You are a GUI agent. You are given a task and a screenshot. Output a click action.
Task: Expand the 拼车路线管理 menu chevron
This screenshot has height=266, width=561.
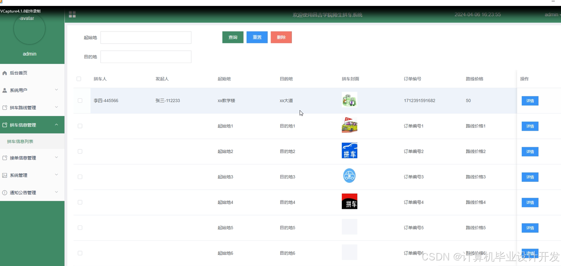tap(56, 107)
